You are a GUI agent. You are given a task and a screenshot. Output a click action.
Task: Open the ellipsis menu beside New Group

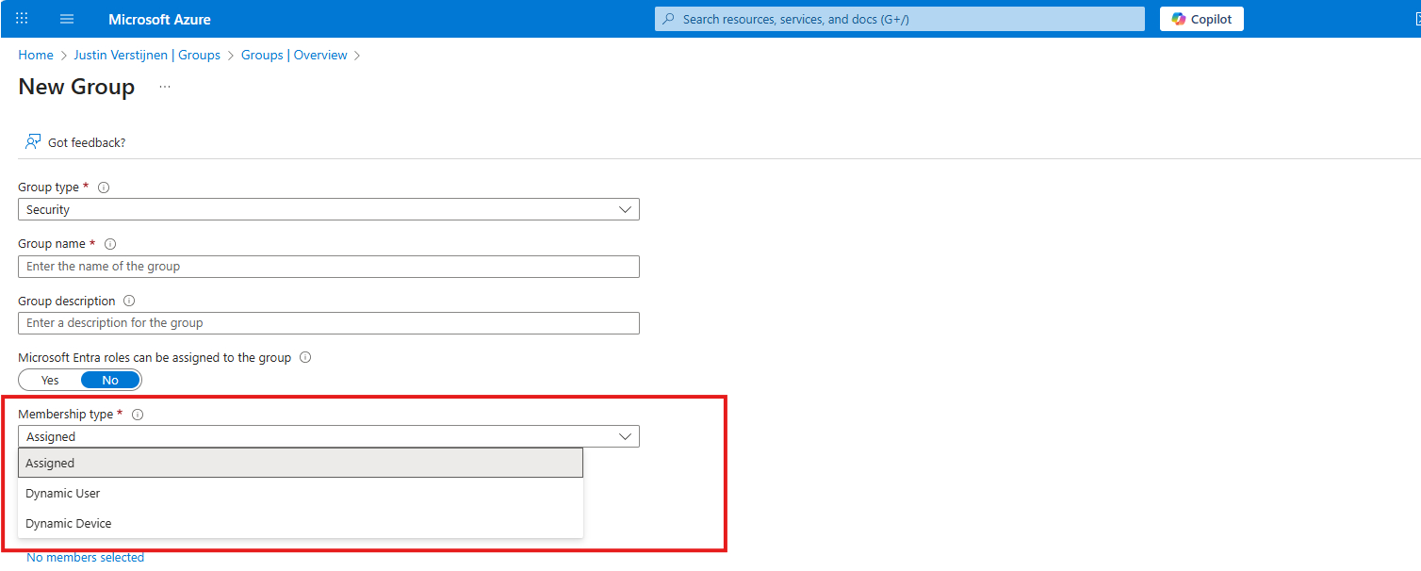[x=165, y=87]
